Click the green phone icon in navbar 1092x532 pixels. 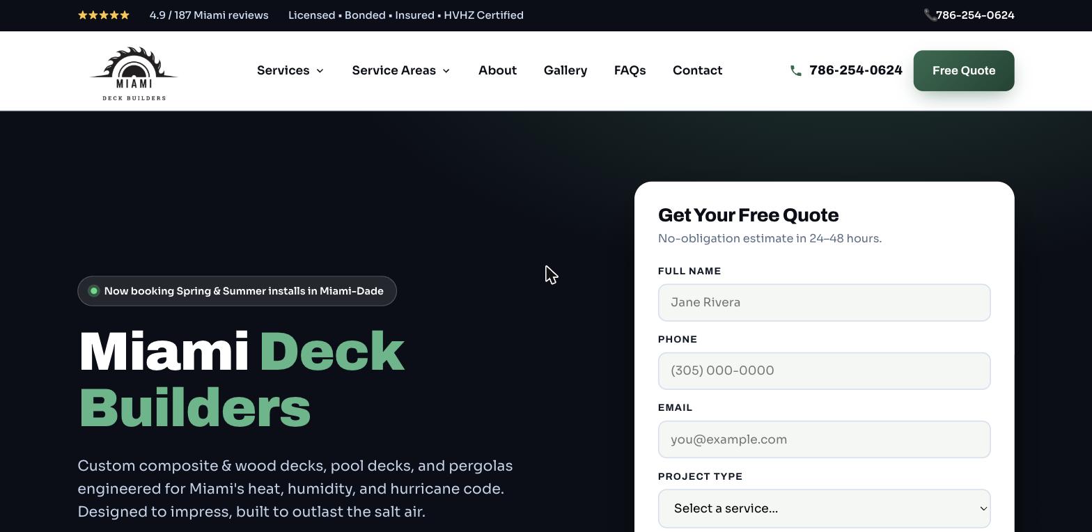[x=796, y=70]
